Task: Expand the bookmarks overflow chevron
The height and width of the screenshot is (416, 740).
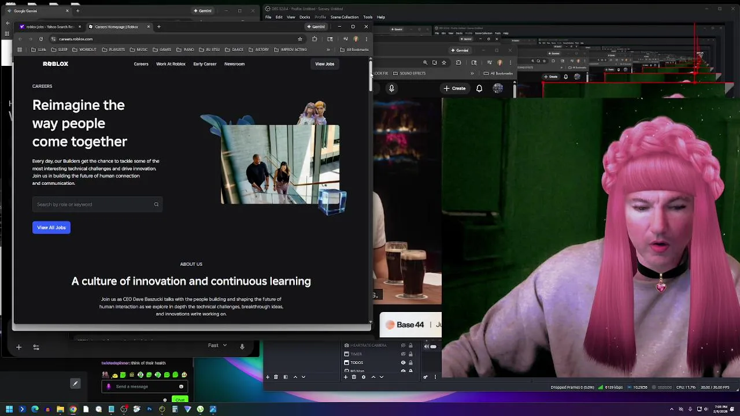Action: click(x=328, y=50)
